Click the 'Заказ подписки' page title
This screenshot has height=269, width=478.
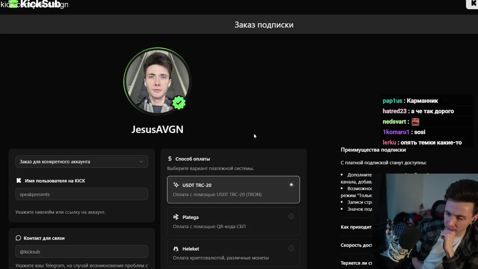tap(264, 25)
